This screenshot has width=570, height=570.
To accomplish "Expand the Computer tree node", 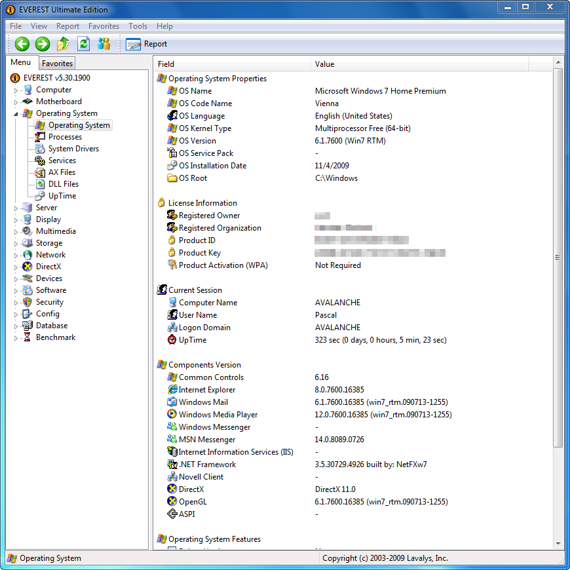I will click(16, 90).
